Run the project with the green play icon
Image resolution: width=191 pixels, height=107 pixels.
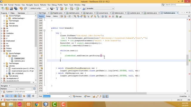(66, 9)
